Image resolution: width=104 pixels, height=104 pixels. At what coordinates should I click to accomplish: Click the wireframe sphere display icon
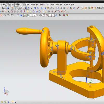[x=18, y=15]
